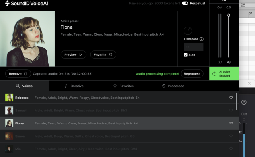Click the stereo link icon under meters
Image resolution: width=255 pixels, height=157 pixels.
pyautogui.click(x=220, y=62)
